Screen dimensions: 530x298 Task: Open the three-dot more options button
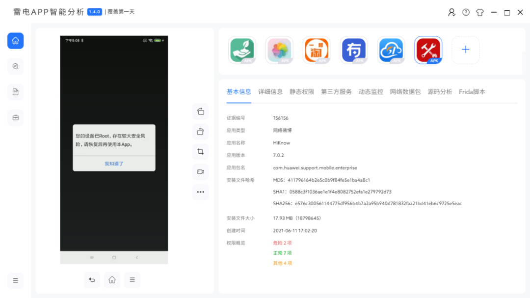(200, 192)
